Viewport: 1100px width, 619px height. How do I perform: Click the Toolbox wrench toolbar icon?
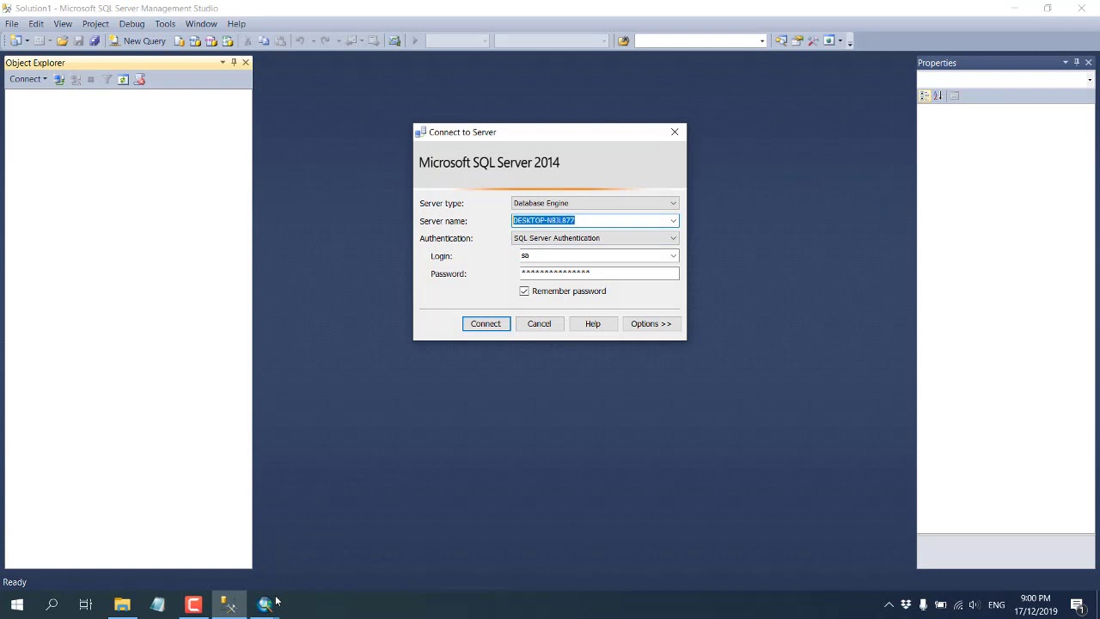pyautogui.click(x=813, y=40)
